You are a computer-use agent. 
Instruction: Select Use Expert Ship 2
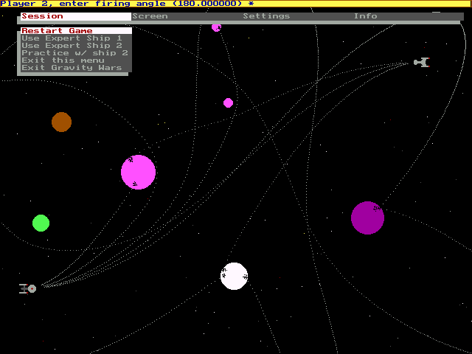[x=76, y=46]
